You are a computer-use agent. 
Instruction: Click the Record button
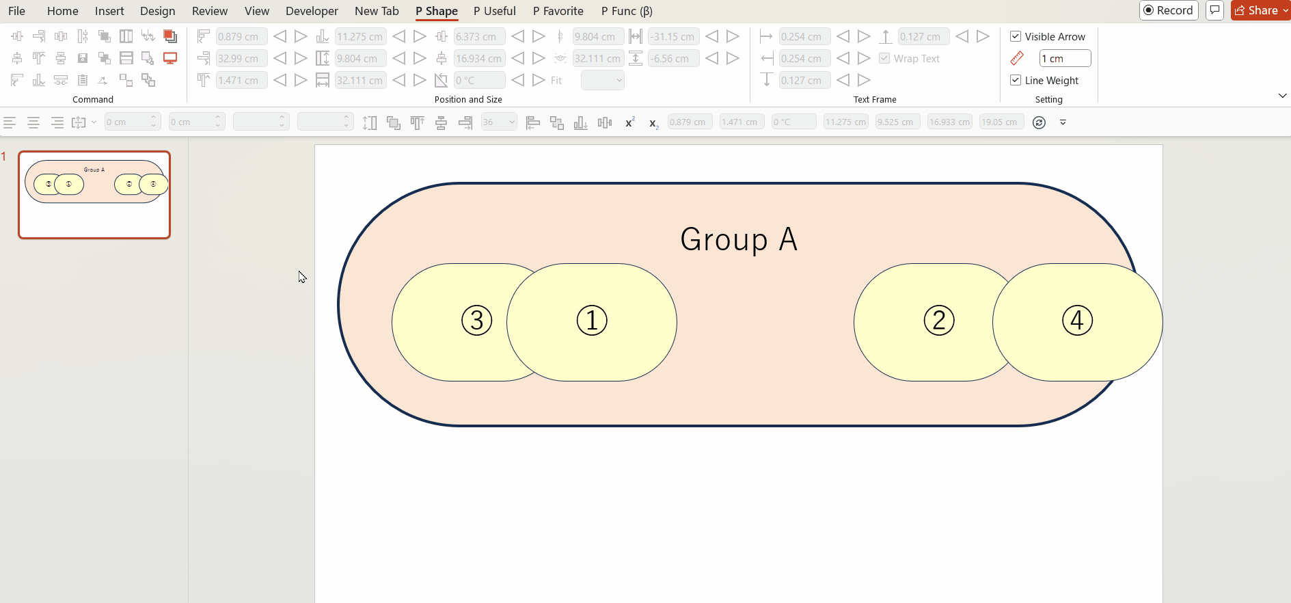coord(1169,10)
